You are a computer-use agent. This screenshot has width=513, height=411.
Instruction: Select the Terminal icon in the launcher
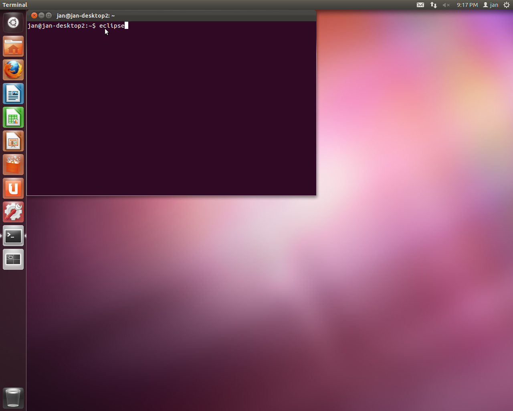pos(13,236)
